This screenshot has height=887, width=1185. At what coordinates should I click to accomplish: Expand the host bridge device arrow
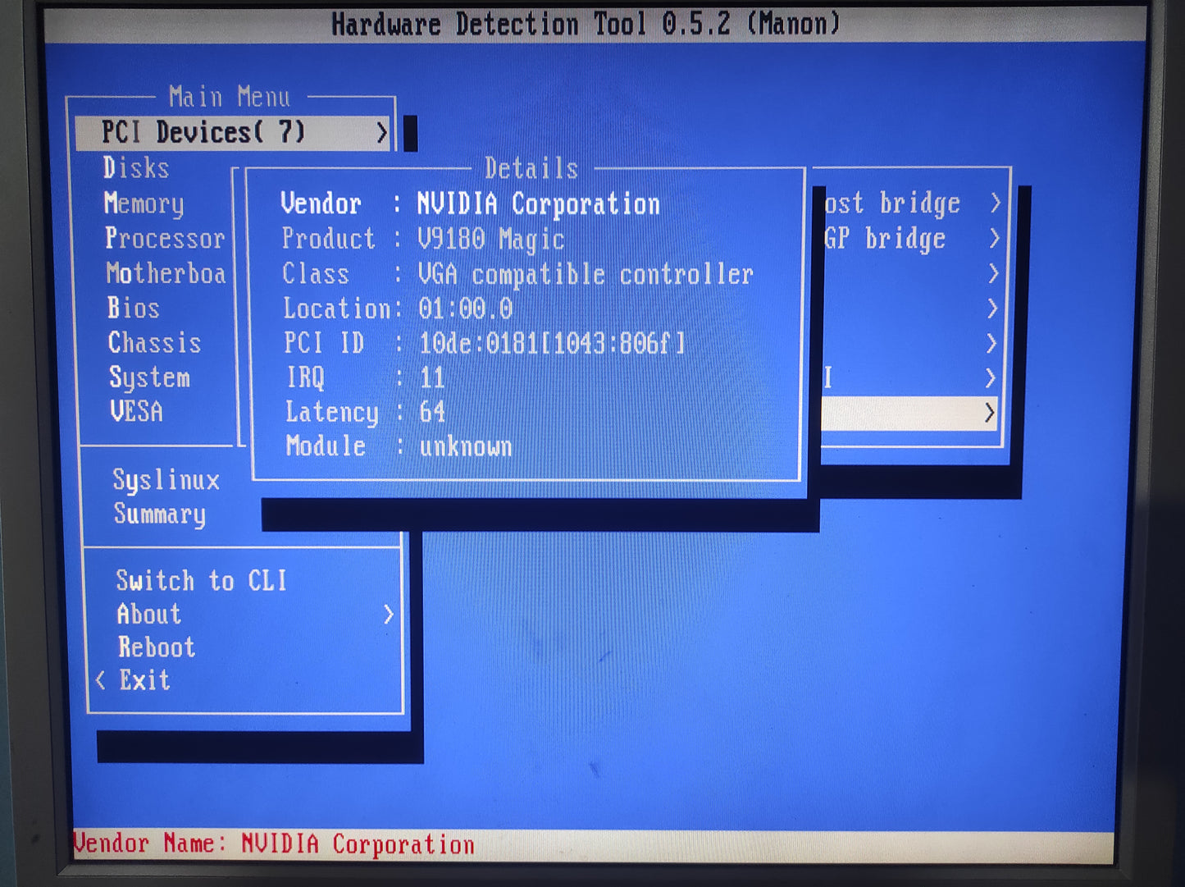click(x=995, y=203)
